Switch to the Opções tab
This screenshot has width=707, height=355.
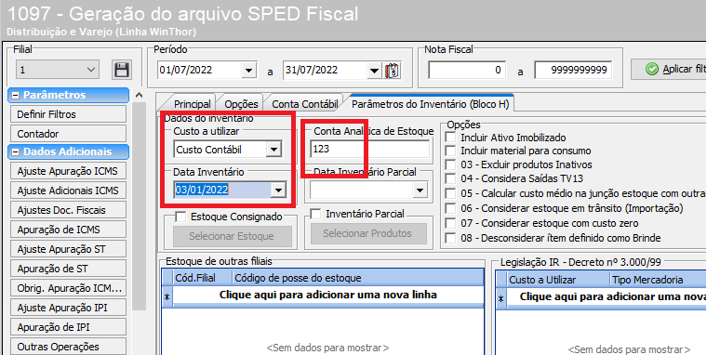coord(241,104)
